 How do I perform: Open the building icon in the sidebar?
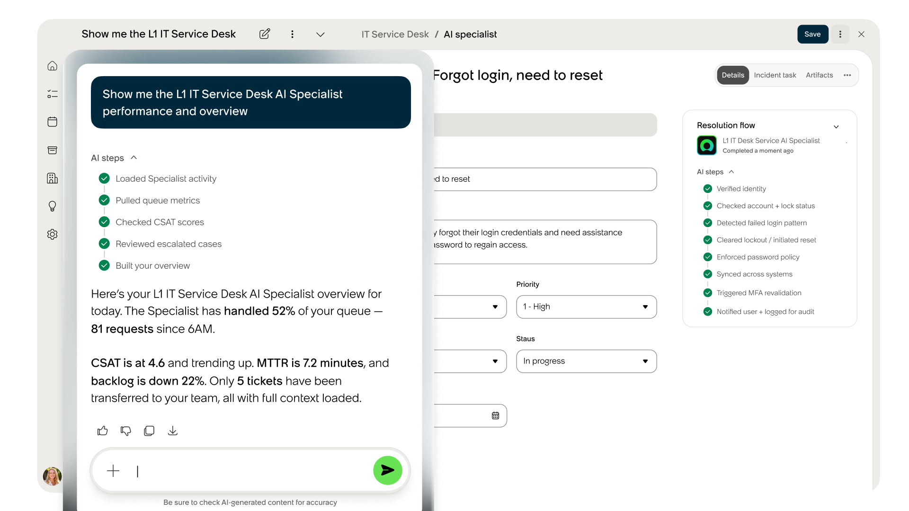tap(53, 178)
